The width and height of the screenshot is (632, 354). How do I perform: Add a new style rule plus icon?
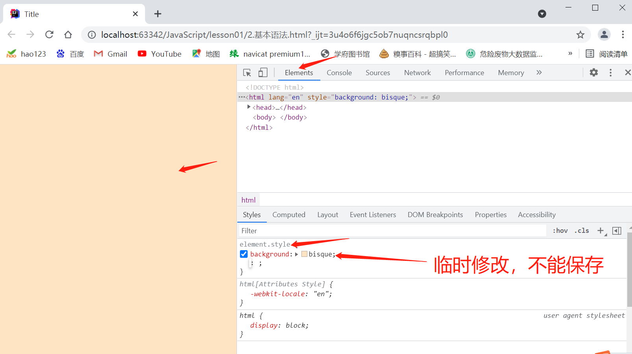[x=601, y=231]
